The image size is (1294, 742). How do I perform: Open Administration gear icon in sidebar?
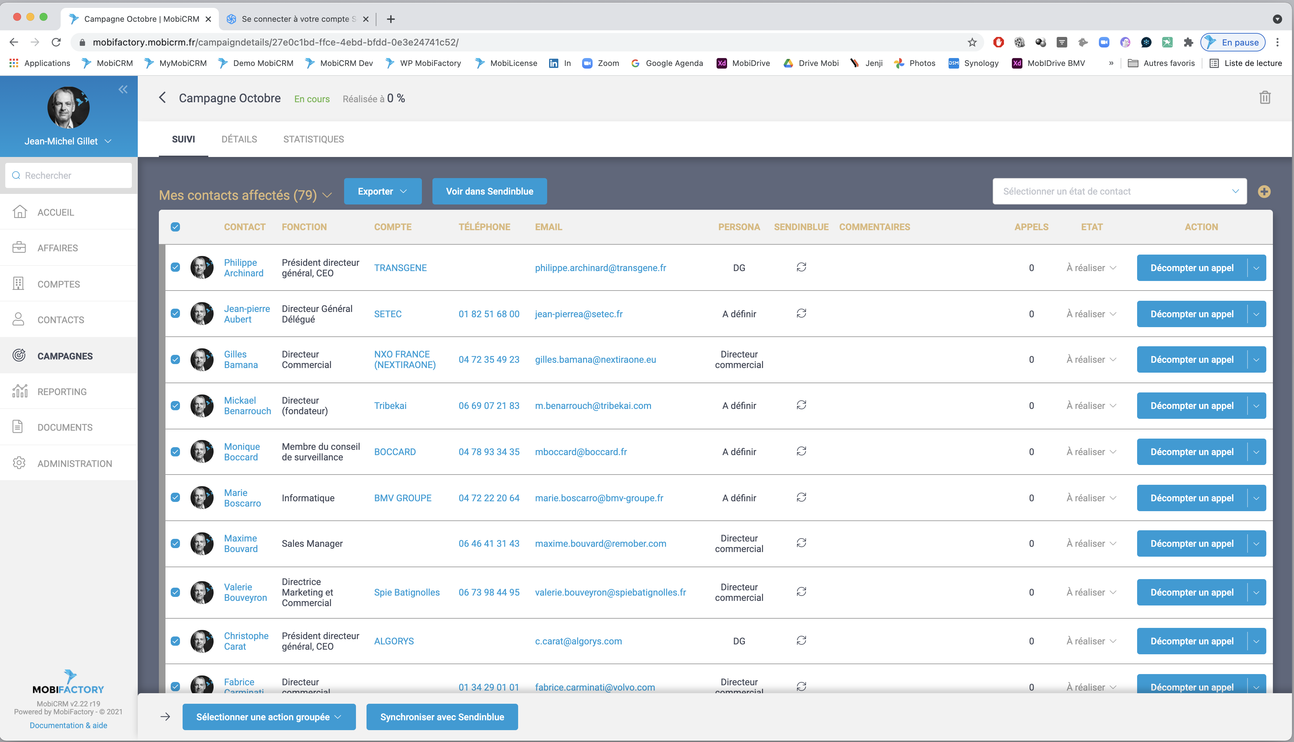coord(19,463)
